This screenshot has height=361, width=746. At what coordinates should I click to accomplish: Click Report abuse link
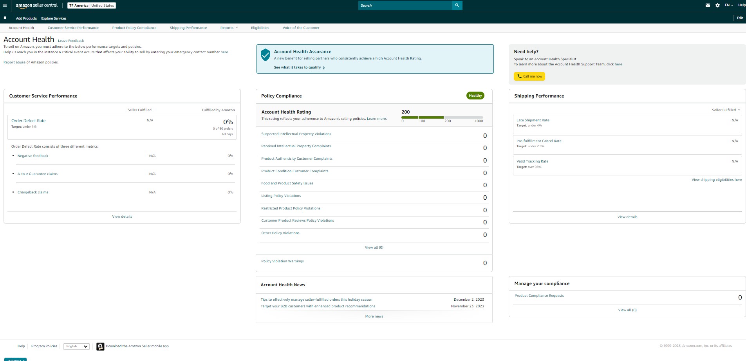coord(14,62)
